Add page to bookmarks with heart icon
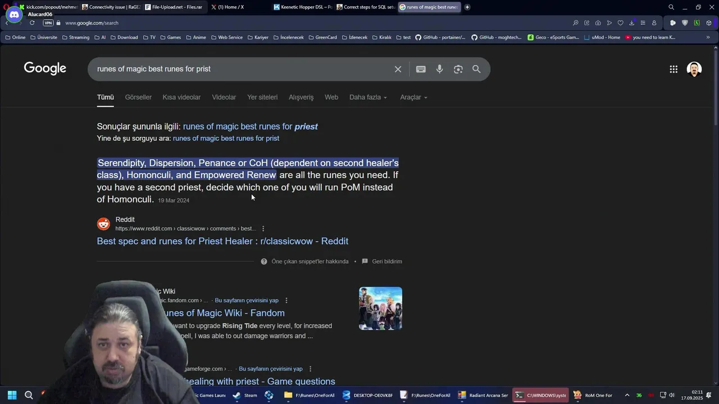The image size is (719, 404). pyautogui.click(x=620, y=23)
